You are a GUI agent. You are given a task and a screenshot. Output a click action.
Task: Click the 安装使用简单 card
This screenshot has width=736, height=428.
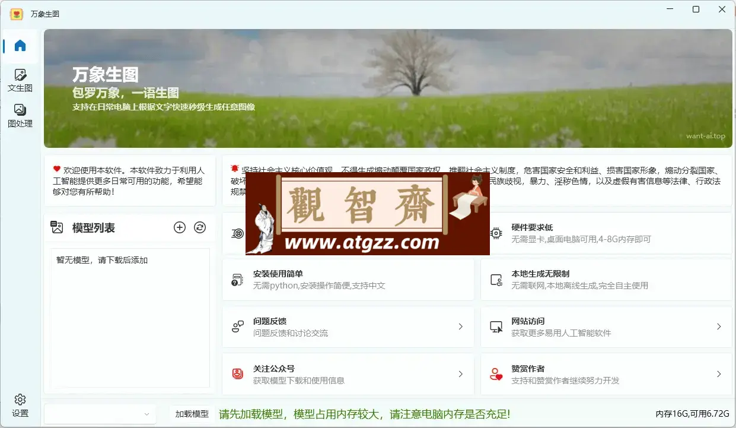[x=348, y=280]
